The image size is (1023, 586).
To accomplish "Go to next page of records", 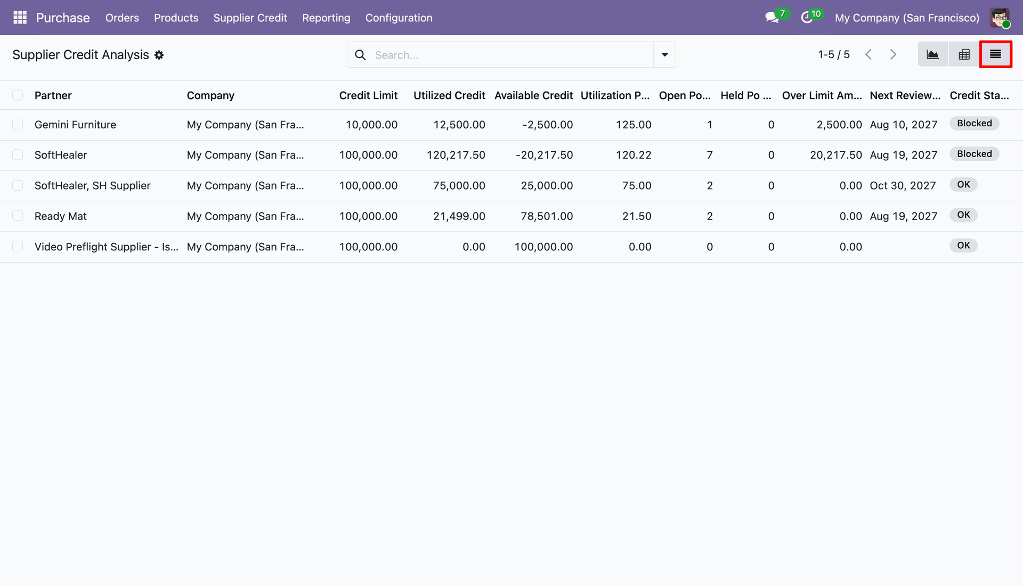I will point(893,54).
